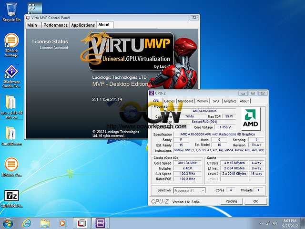Screen dimensions: 305x229
Task: Open the Applications tab in Virtu MVP
Action: 83,25
